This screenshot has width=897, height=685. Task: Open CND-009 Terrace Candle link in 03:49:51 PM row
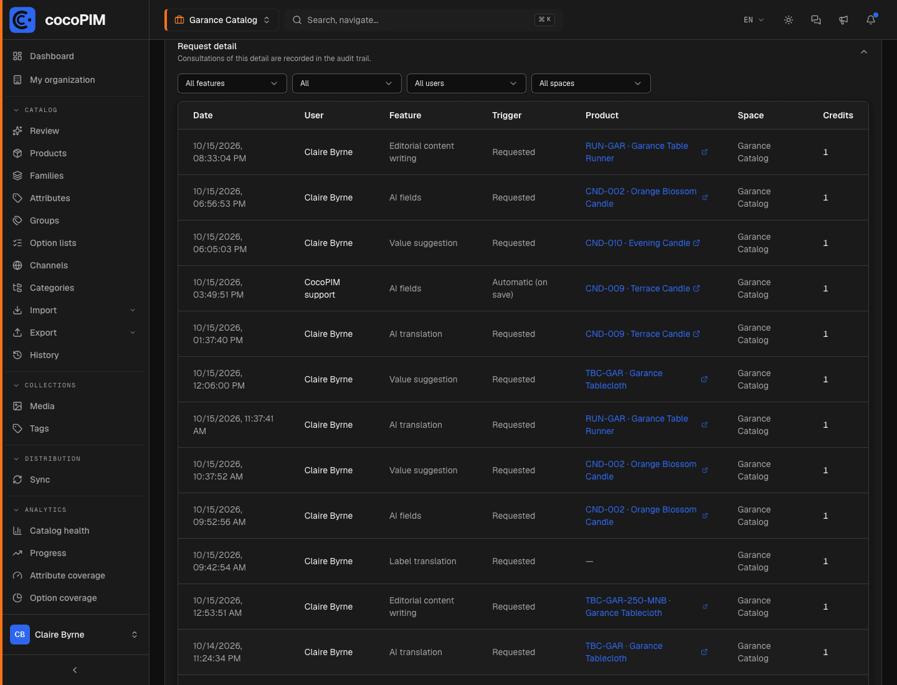(x=638, y=288)
